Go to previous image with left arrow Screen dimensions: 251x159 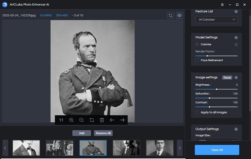pyautogui.click(x=112, y=120)
